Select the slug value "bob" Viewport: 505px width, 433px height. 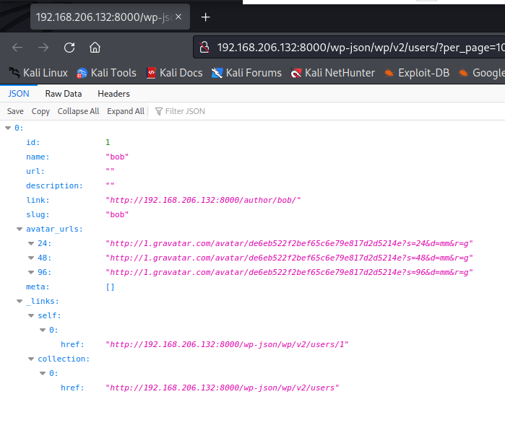[117, 214]
